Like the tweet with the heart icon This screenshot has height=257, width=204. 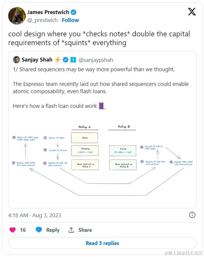pos(13,230)
